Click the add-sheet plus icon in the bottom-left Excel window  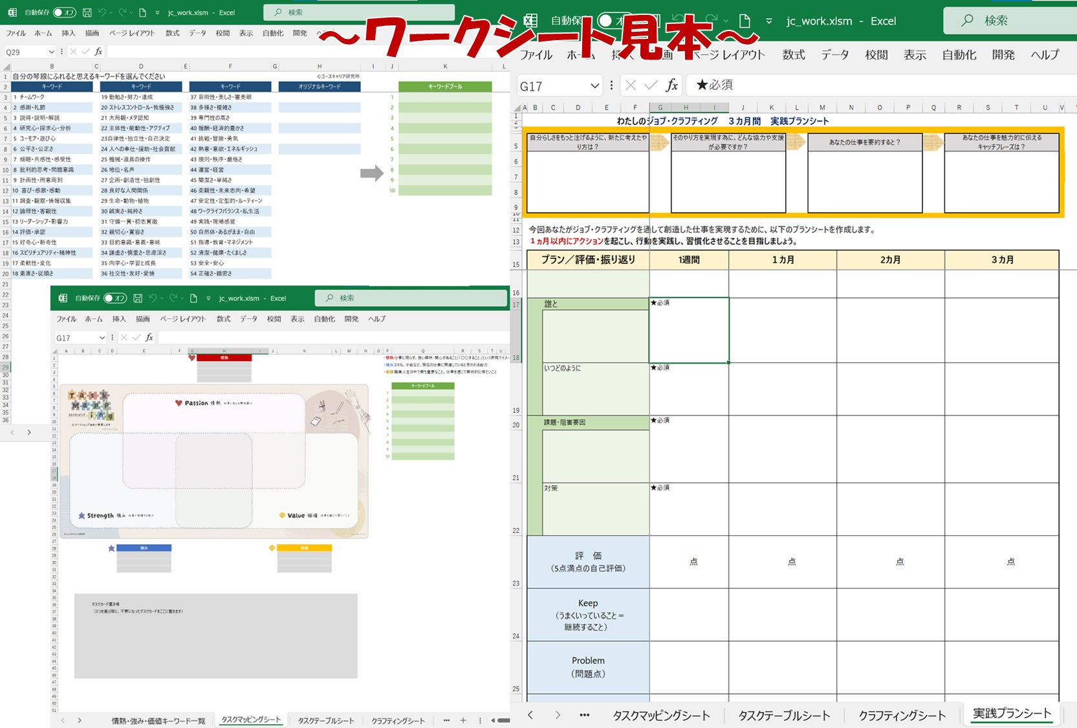click(463, 720)
